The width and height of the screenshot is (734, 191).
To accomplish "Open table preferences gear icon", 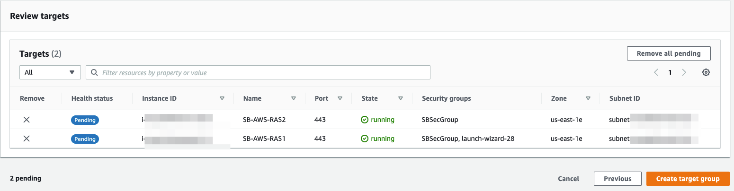I will point(706,73).
